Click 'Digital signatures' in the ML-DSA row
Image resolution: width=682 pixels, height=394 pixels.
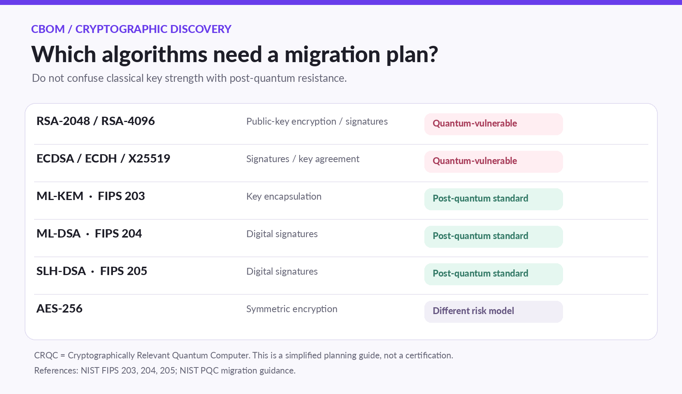pos(282,234)
